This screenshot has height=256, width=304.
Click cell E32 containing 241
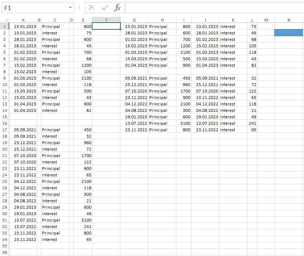coord(83,226)
